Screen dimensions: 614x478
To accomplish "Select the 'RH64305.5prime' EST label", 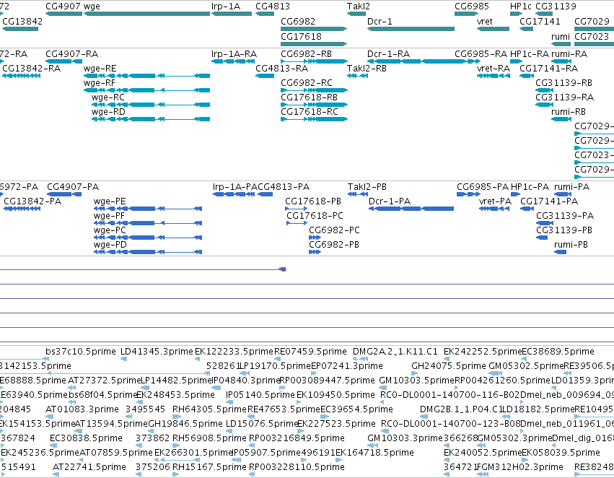I will [209, 409].
